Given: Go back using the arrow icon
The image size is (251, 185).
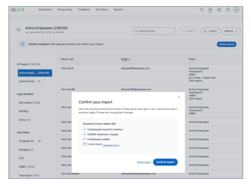Looking at the screenshot, I should pos(19,29).
